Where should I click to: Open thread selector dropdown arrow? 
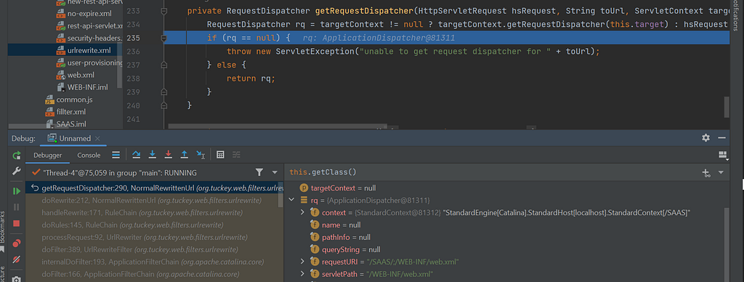[275, 172]
